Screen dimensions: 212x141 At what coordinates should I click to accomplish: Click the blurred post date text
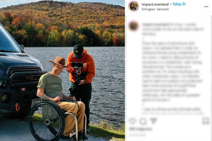click(137, 135)
